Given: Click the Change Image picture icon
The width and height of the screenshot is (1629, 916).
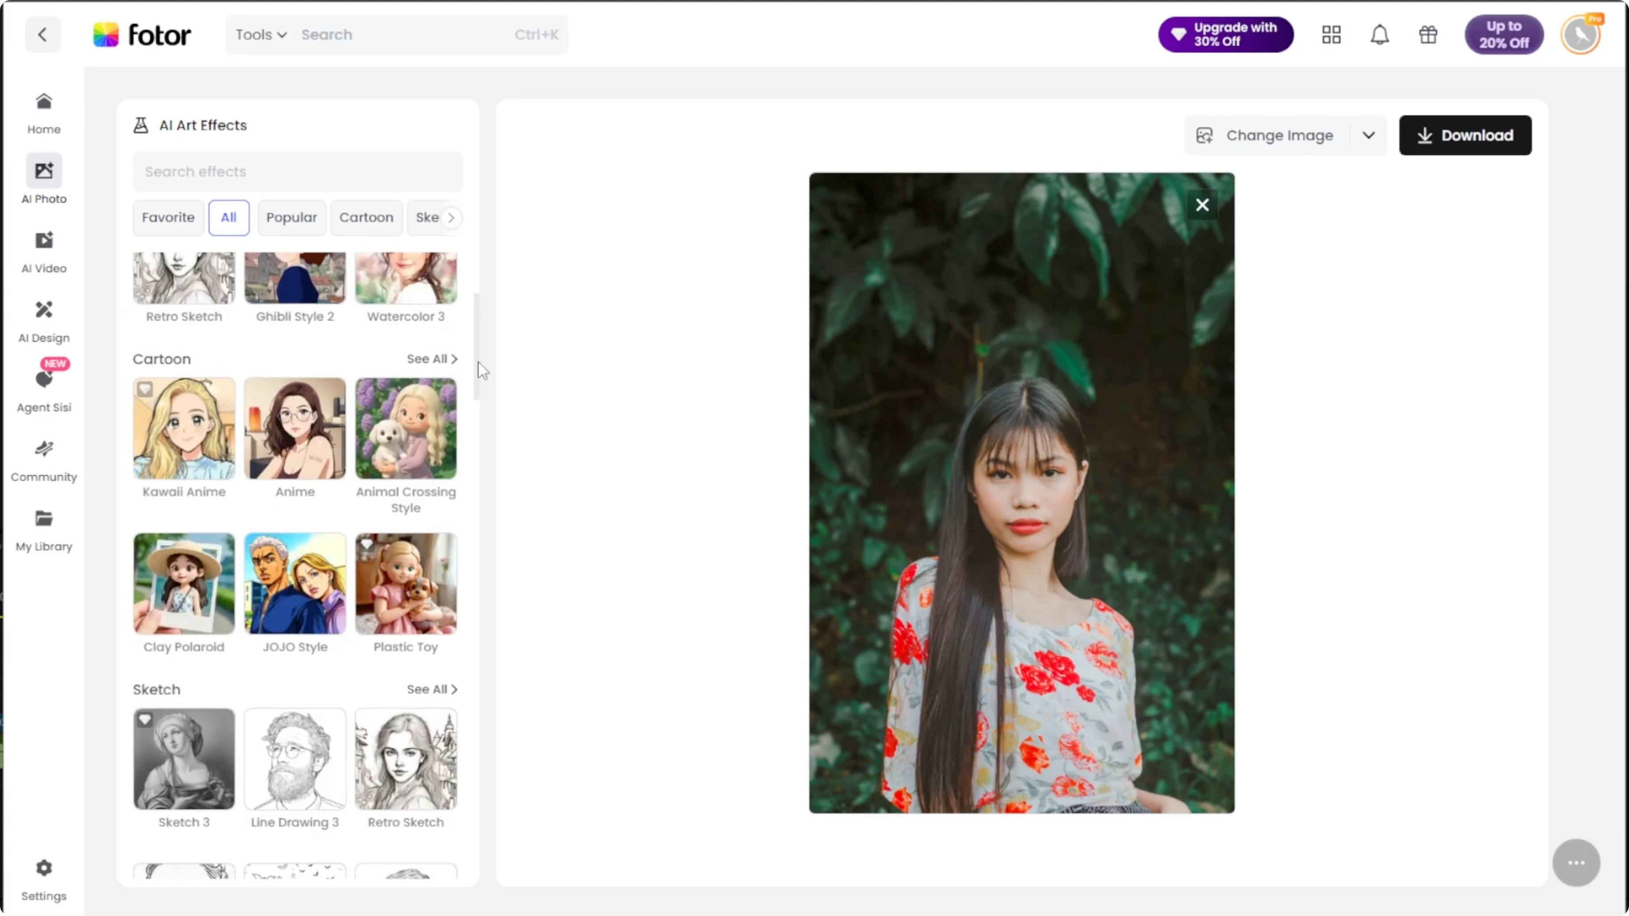Looking at the screenshot, I should (1204, 135).
